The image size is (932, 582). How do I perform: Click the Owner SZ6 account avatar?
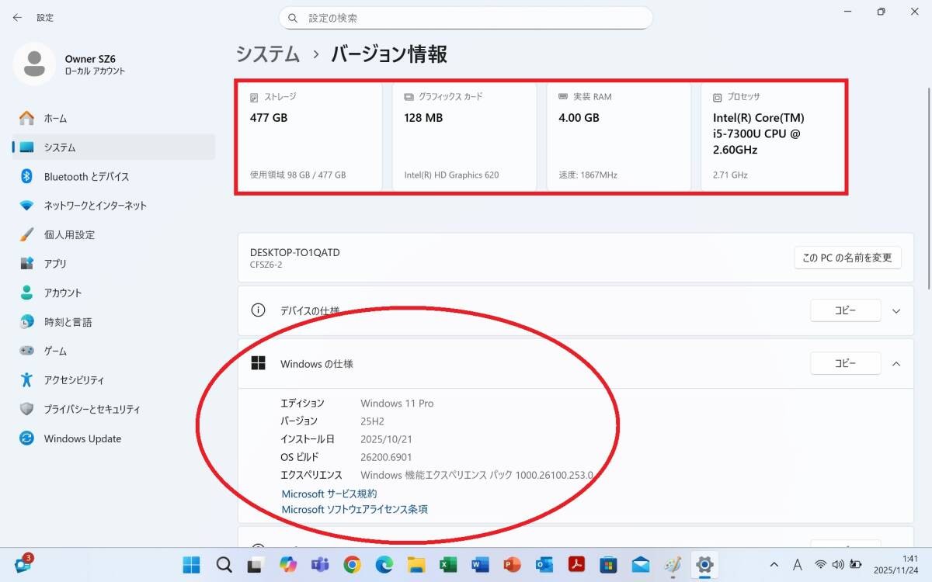point(34,64)
